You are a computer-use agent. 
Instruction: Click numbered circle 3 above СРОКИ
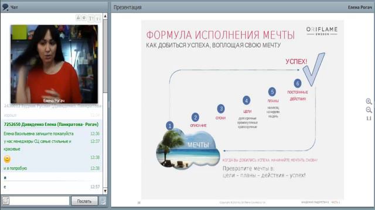(x=221, y=109)
